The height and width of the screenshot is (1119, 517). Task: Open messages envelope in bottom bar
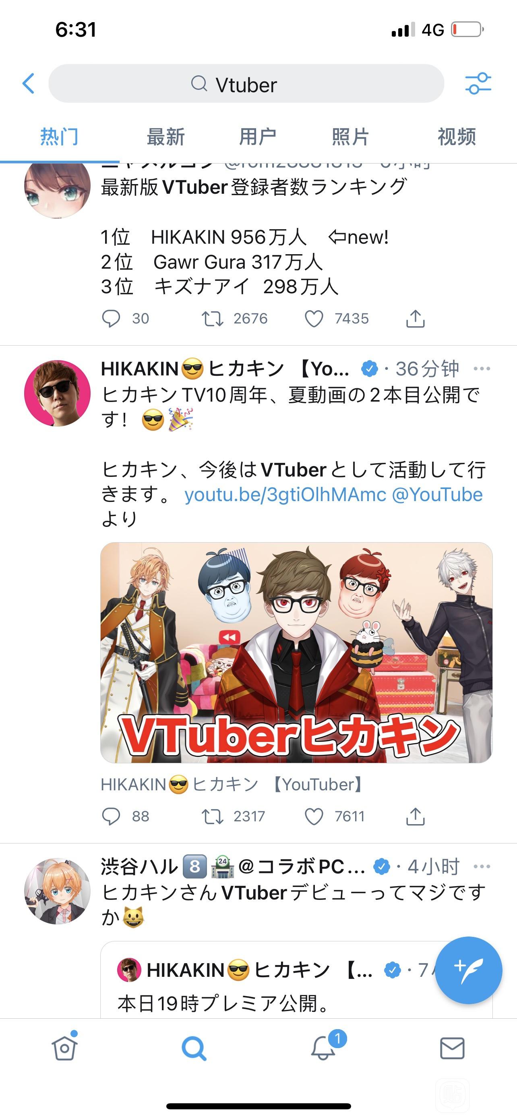click(452, 1048)
